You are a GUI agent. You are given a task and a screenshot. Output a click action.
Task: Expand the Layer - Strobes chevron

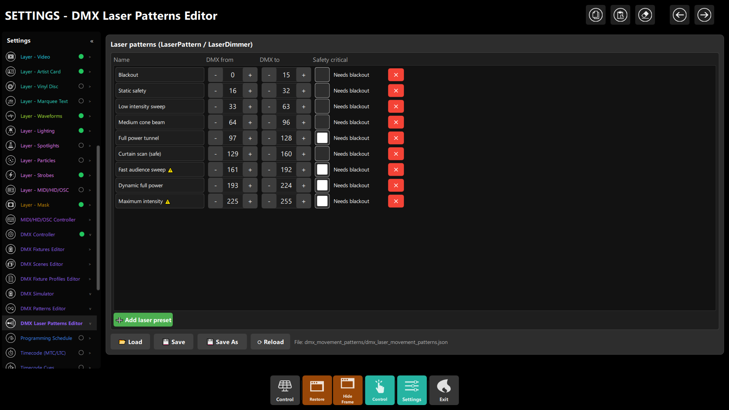(x=90, y=175)
